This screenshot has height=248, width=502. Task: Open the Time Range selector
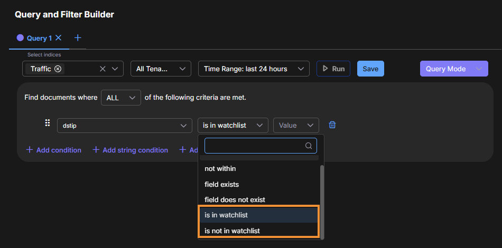[x=253, y=69]
